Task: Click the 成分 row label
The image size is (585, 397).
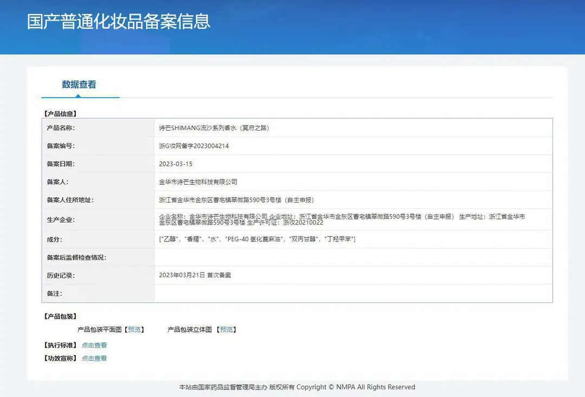Action: 55,239
